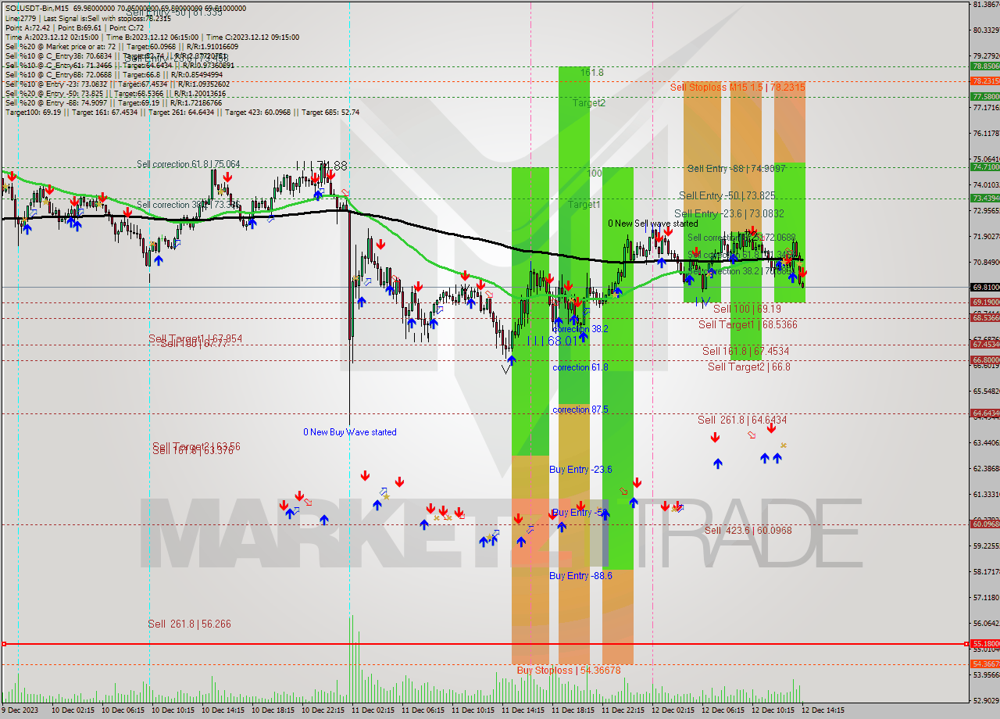Click the 'Sell Target1 | 68.5366' label
Viewport: 1000px width, 719px height.
(748, 324)
